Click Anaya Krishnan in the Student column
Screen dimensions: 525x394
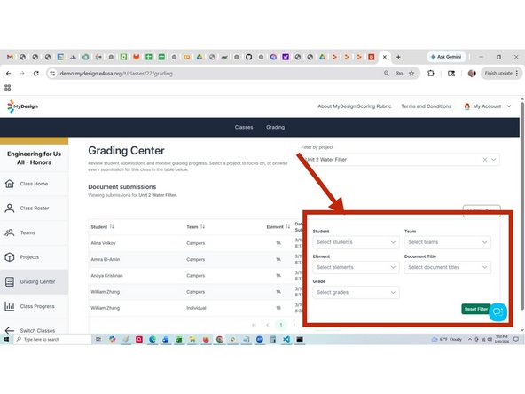tap(106, 276)
